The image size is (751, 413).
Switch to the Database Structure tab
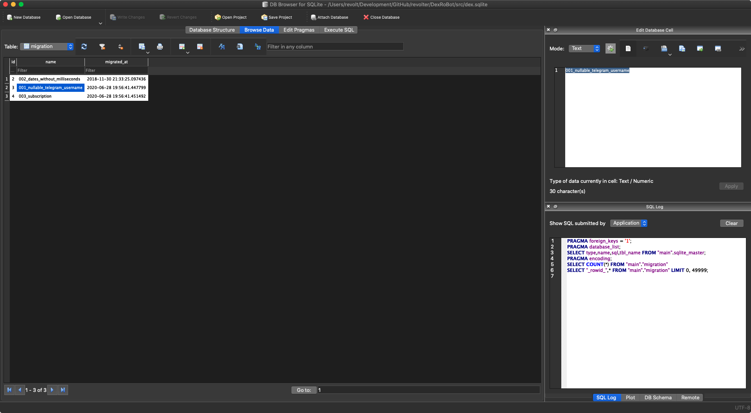click(x=212, y=30)
